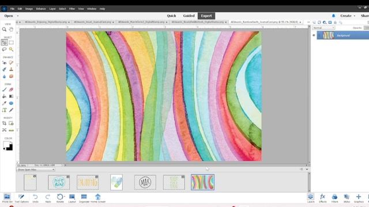
Task: Select the Spot Healing Brush tool
Action: click(11, 63)
